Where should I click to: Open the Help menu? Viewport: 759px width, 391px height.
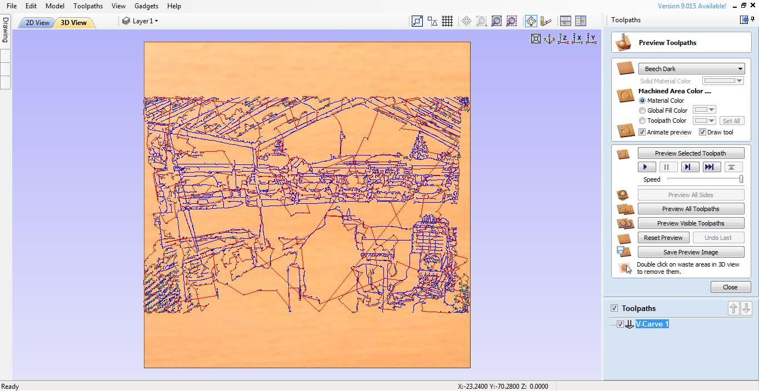click(x=174, y=6)
